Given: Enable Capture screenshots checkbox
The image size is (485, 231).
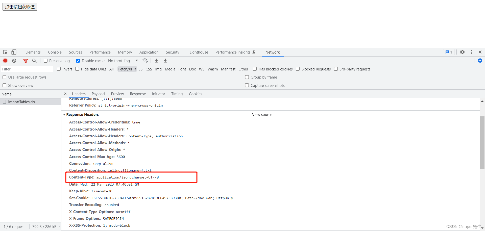Looking at the screenshot, I should (x=247, y=85).
